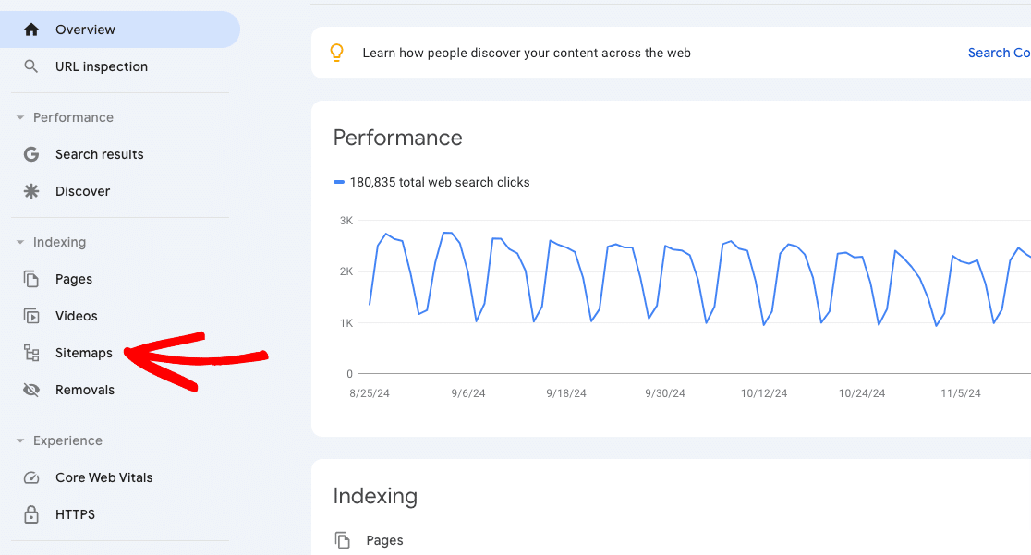
Task: Toggle the total web search clicks metric
Action: [x=431, y=182]
